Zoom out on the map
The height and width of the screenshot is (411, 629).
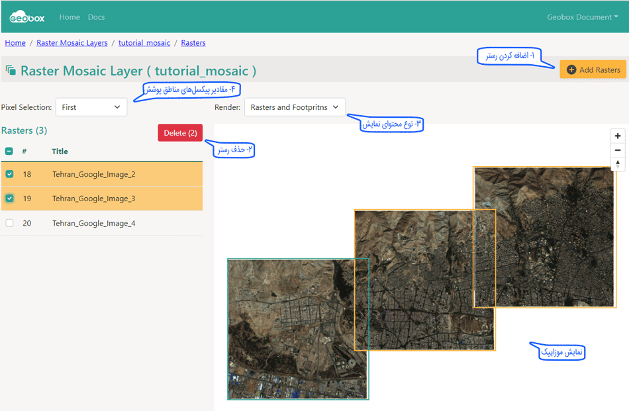click(x=617, y=150)
